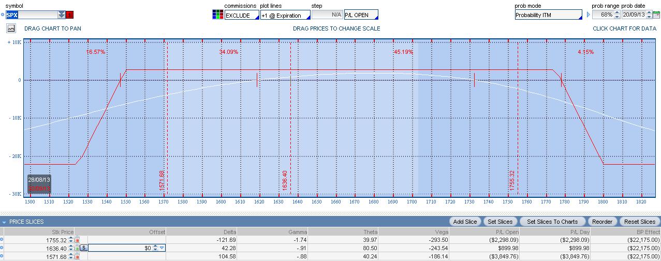
Task: Adjust the prob range 68% stepper
Action: click(x=618, y=15)
